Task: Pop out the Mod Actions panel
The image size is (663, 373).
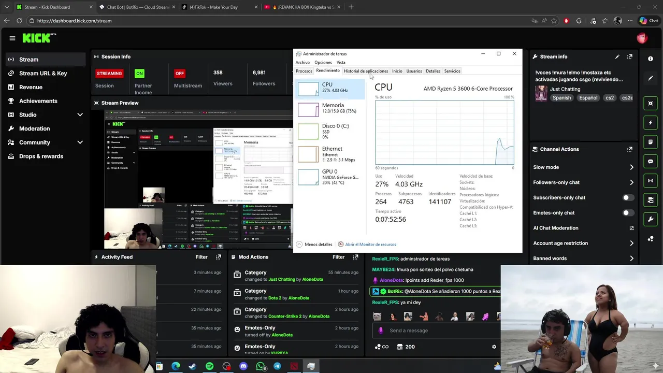Action: (x=355, y=257)
